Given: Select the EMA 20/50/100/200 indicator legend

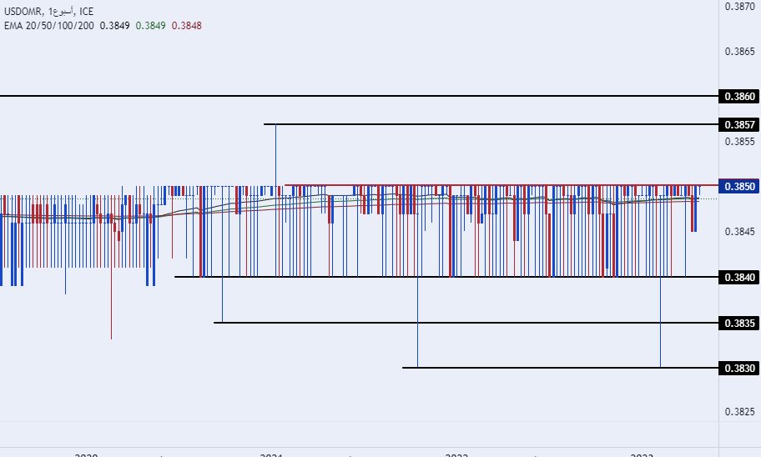Looking at the screenshot, I should [x=49, y=26].
